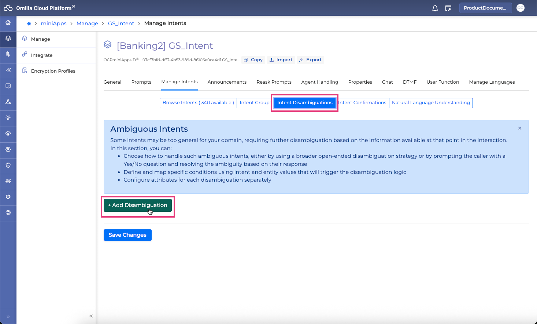Click the key window icon in header
The height and width of the screenshot is (324, 537).
click(x=448, y=8)
